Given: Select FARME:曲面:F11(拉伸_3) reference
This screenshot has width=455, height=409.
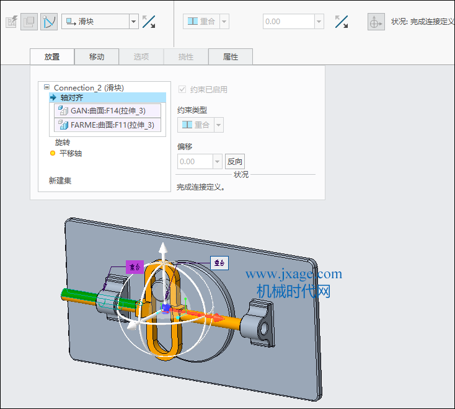Looking at the screenshot, I should point(107,125).
